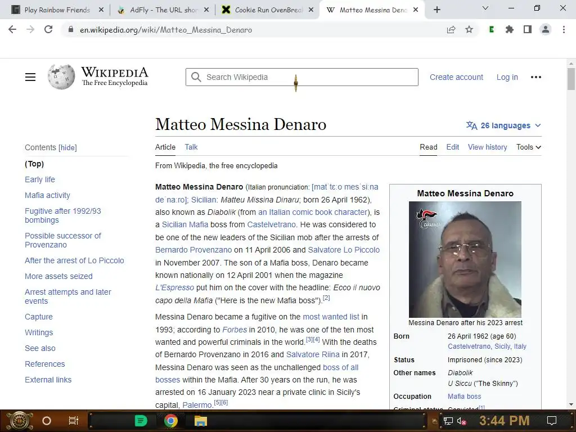The height and width of the screenshot is (432, 576).
Task: Jump to External links section
Action: [x=48, y=380]
